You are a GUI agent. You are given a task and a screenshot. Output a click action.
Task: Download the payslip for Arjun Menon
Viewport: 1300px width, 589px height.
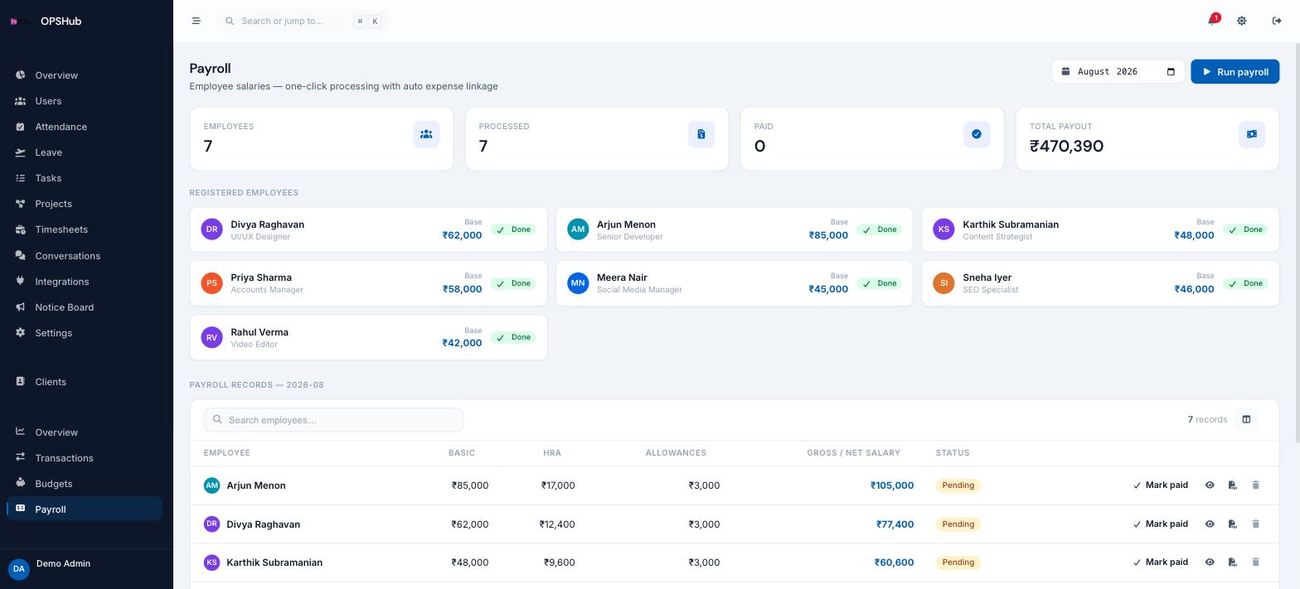[1232, 485]
